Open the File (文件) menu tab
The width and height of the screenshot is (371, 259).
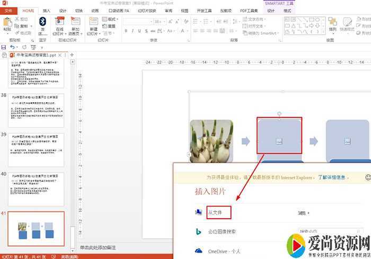tap(8, 10)
